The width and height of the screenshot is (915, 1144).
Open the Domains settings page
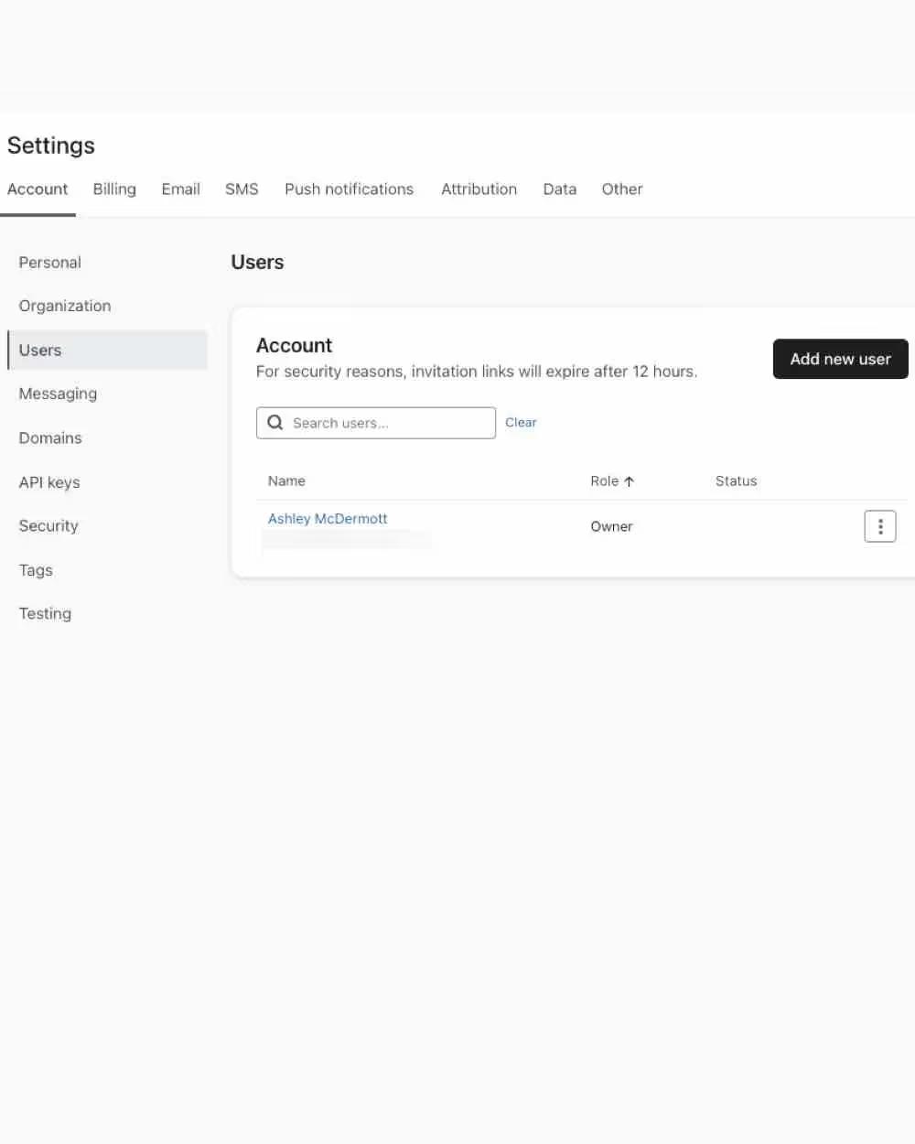(50, 437)
